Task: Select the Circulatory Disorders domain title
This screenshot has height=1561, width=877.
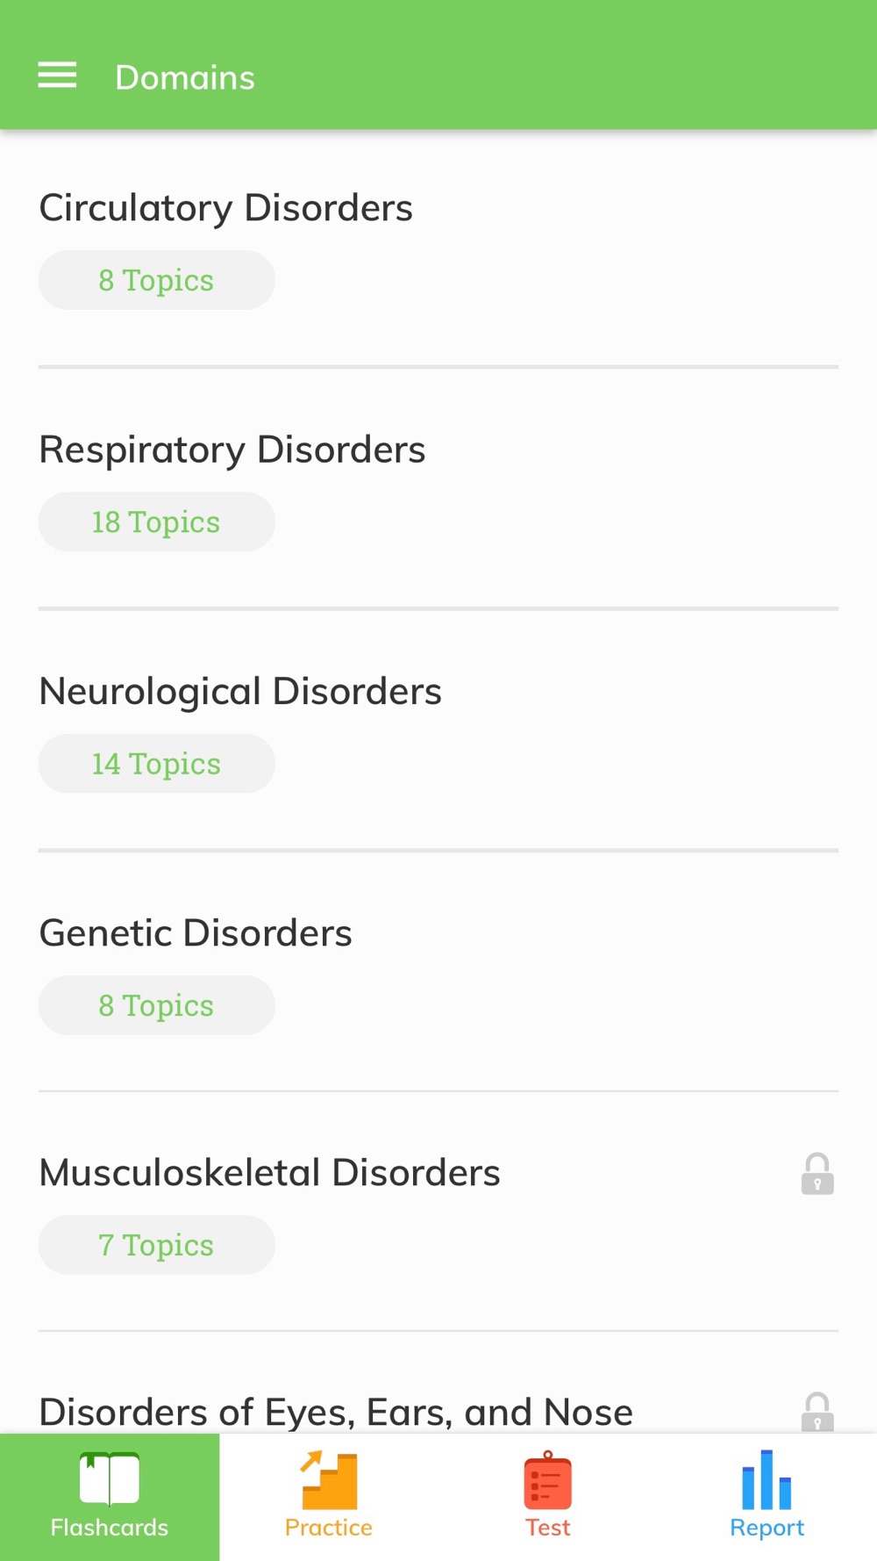Action: click(226, 208)
